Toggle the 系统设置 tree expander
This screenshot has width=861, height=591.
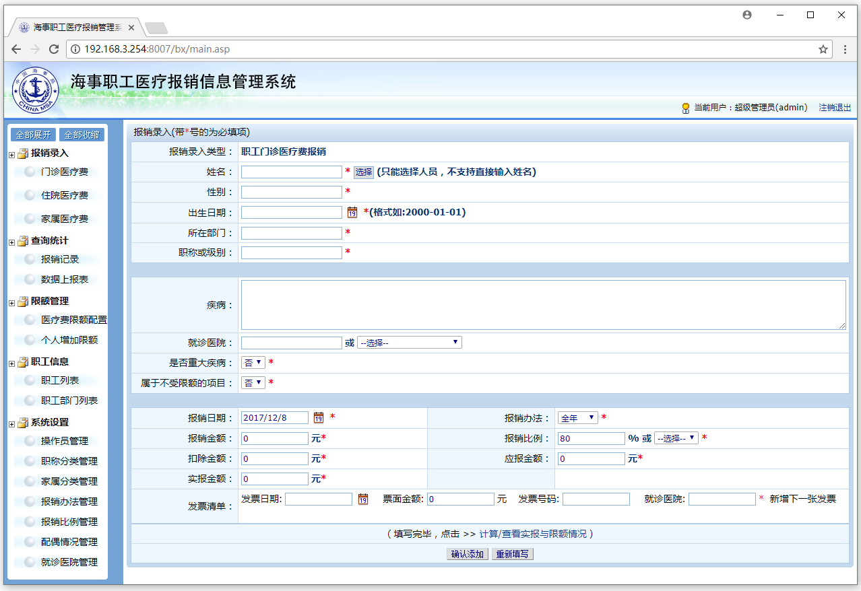coord(11,424)
